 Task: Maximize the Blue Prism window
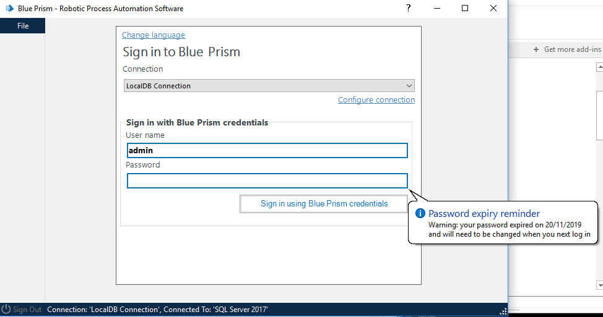tap(465, 8)
